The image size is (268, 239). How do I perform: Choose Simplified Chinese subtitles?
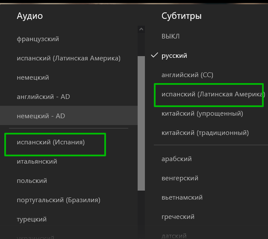pos(202,114)
